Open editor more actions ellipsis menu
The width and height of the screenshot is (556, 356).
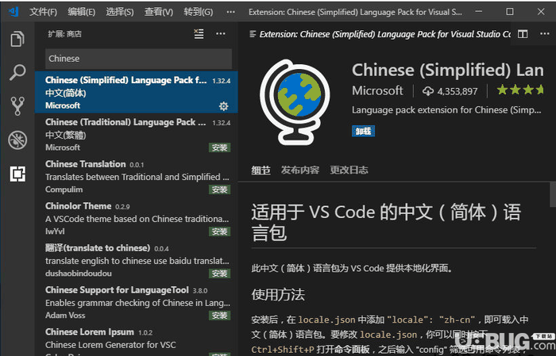pos(545,33)
